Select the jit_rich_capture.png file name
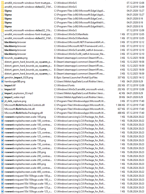Screen dimensions: 146x194 [15, 101]
